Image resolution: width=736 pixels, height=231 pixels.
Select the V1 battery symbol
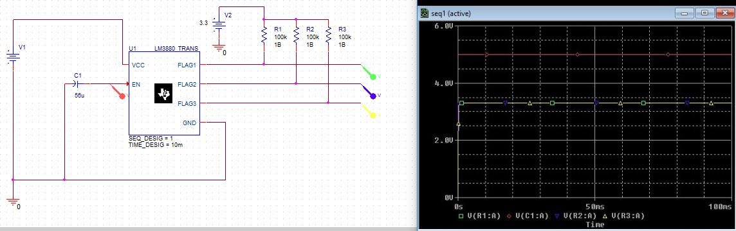13,57
